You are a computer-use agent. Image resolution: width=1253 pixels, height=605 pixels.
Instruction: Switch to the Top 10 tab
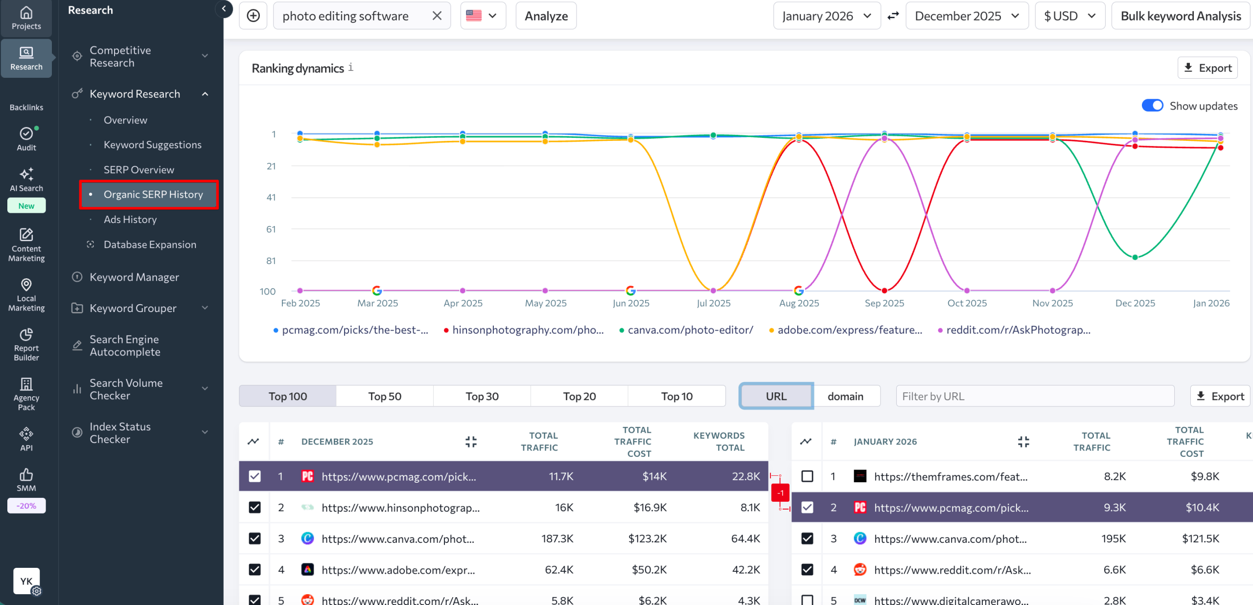[676, 396]
